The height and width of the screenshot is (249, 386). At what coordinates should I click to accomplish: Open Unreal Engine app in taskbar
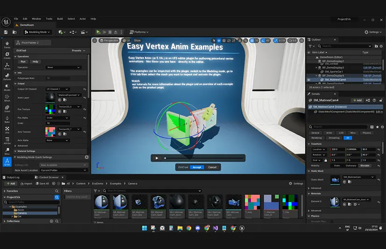tap(242, 228)
